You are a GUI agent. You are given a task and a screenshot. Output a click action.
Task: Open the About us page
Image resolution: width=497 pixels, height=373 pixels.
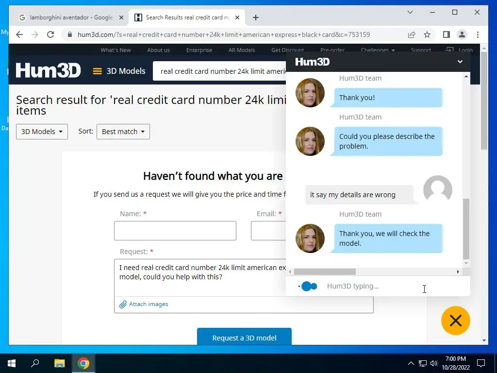159,50
